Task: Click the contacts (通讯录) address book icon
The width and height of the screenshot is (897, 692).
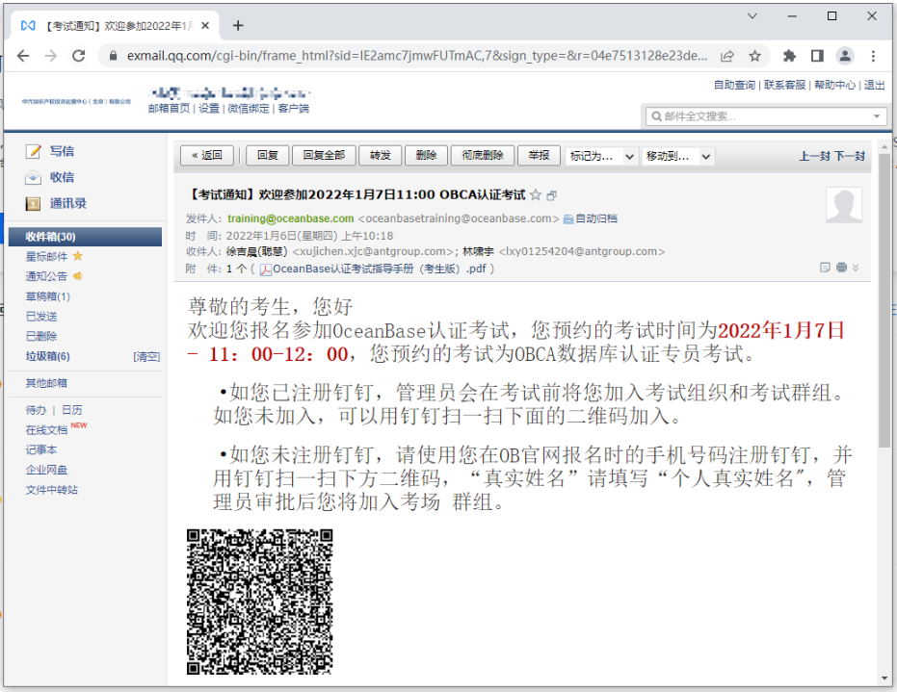Action: pos(33,203)
